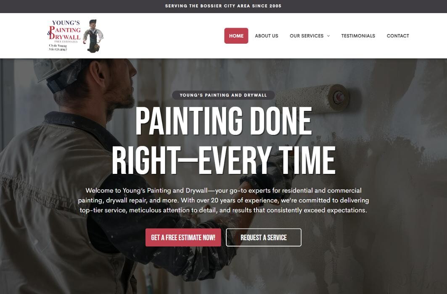Click the Young's Painting and Drywall pill badge
The height and width of the screenshot is (294, 447).
[223, 95]
